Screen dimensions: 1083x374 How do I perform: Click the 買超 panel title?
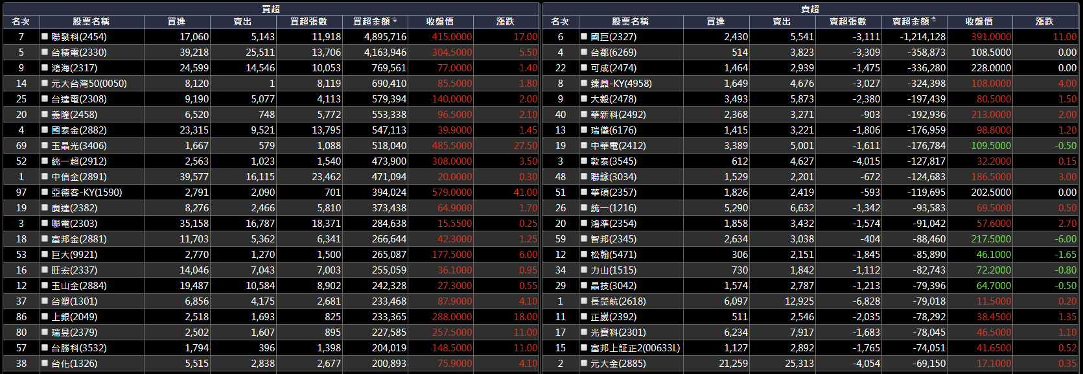[x=271, y=9]
